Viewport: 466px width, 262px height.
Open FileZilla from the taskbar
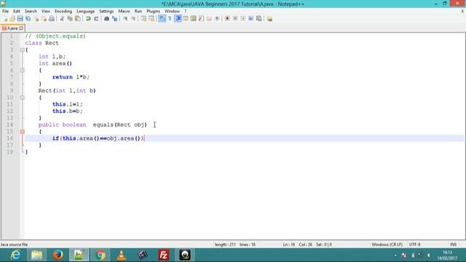coord(164,255)
